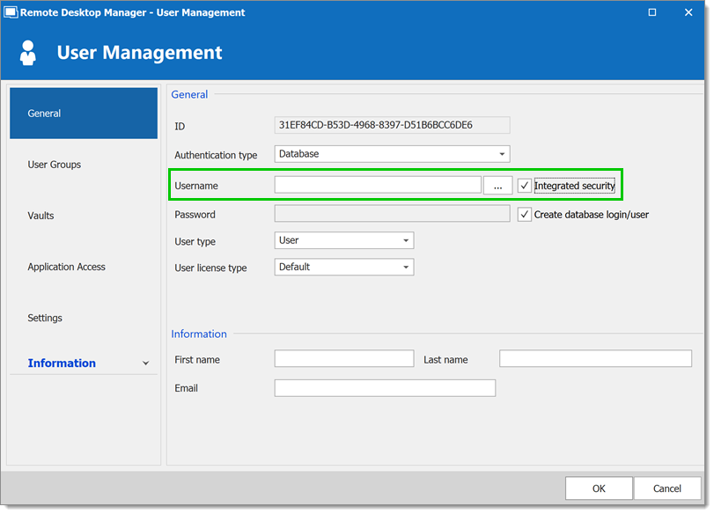This screenshot has height=514, width=714.
Task: Click the blue General section heading
Action: click(189, 94)
